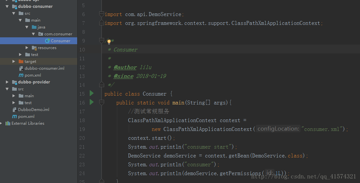Click the External Libraries icon

pyautogui.click(x=8, y=123)
